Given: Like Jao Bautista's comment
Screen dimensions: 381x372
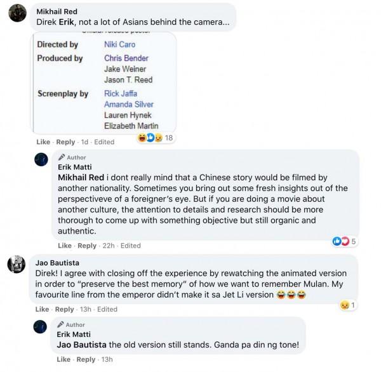Looking at the screenshot, I should [x=43, y=309].
